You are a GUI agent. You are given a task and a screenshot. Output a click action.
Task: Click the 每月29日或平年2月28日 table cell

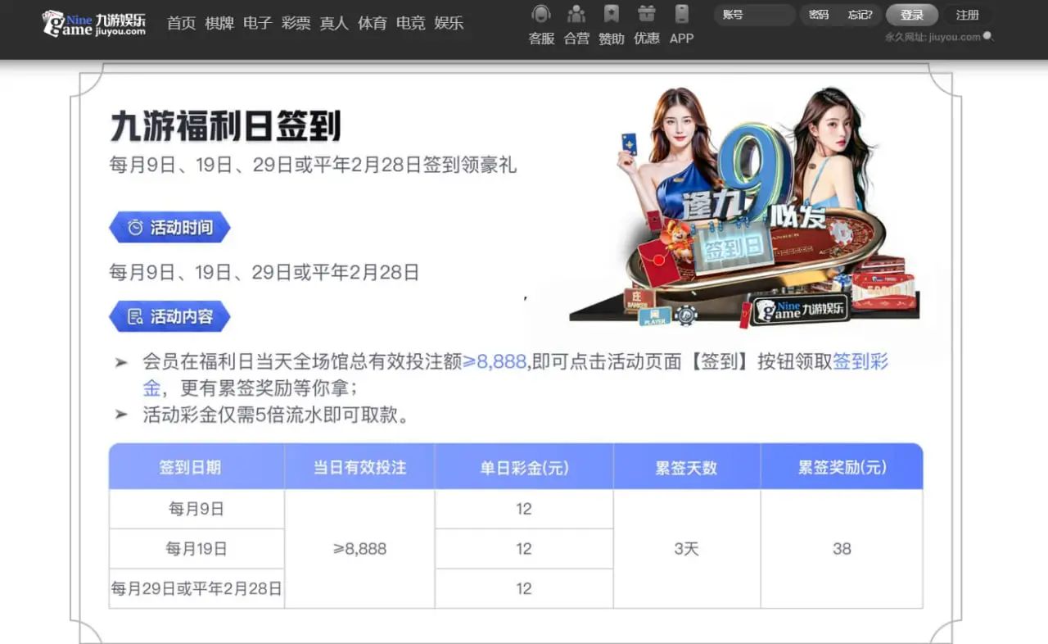(196, 588)
